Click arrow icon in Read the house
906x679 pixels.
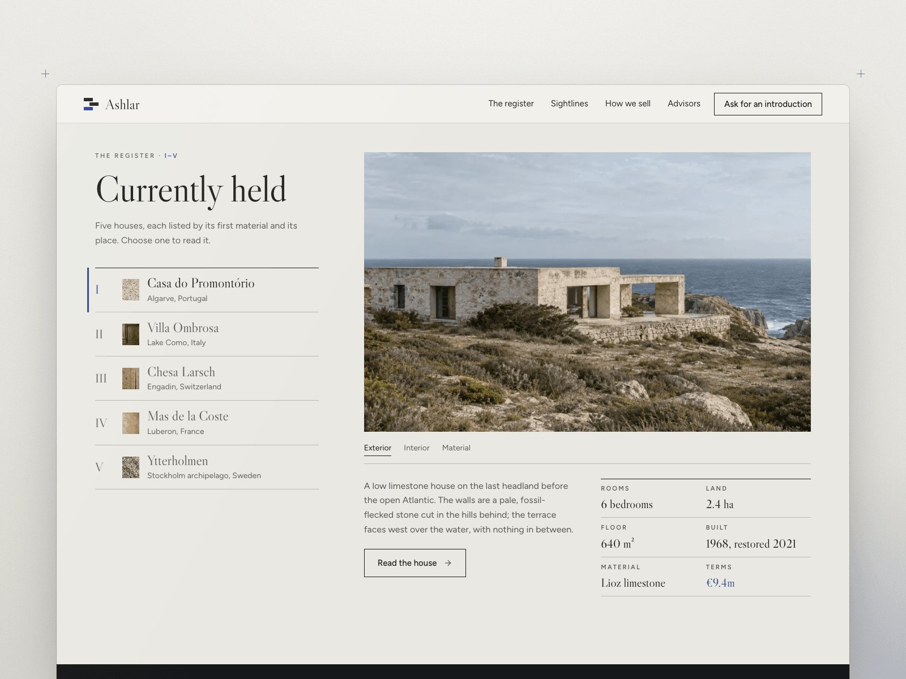[x=448, y=563]
